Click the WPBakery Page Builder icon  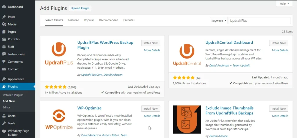4,131
